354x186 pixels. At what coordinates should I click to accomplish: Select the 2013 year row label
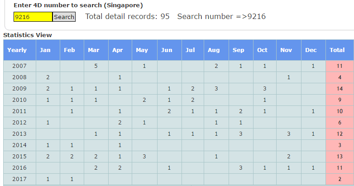click(19, 134)
